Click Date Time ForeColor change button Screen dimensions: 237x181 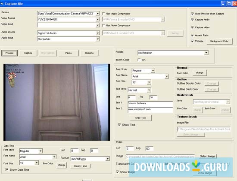[x=61, y=165]
